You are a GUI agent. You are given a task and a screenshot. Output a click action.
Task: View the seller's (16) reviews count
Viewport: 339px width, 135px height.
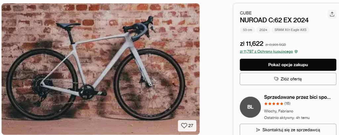pyautogui.click(x=287, y=104)
